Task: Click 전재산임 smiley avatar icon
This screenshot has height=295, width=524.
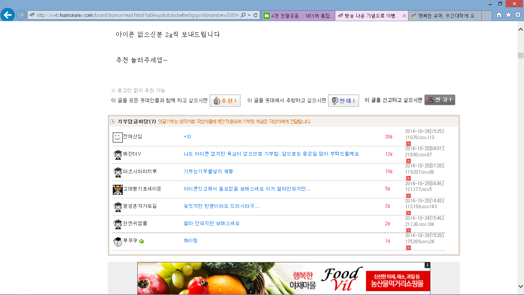Action: (118, 137)
